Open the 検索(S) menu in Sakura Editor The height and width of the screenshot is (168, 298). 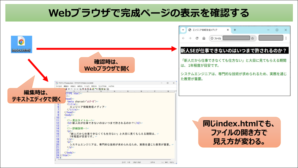point(80,86)
